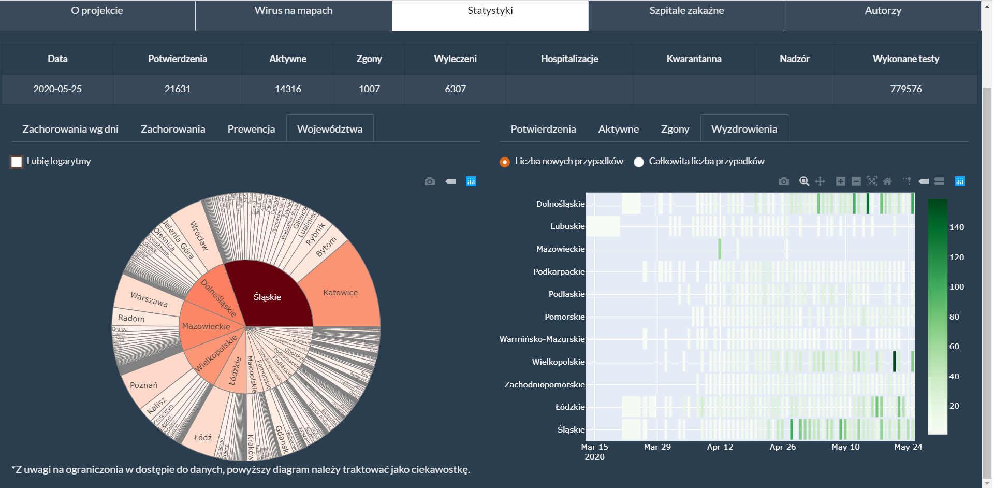
Task: Toggle hover label icon on sunburst chart
Action: 450,181
